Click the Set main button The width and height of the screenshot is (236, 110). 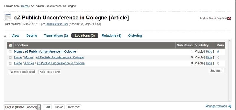[217, 70]
